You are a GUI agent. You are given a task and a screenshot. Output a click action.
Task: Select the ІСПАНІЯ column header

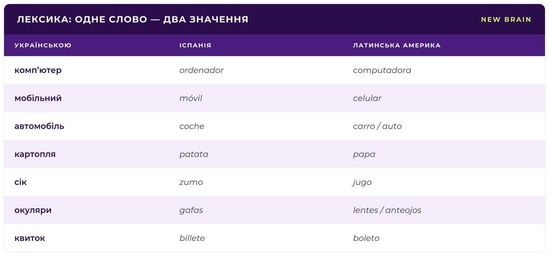pyautogui.click(x=195, y=45)
